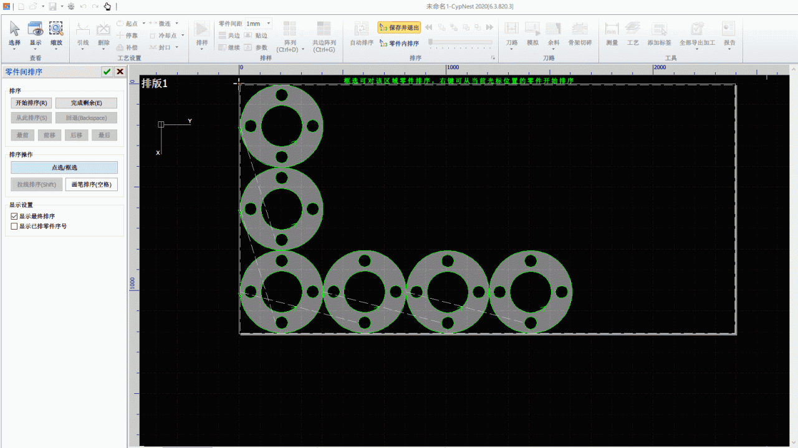Click the 工艺 process tool
This screenshot has width=798, height=448.
pos(633,32)
